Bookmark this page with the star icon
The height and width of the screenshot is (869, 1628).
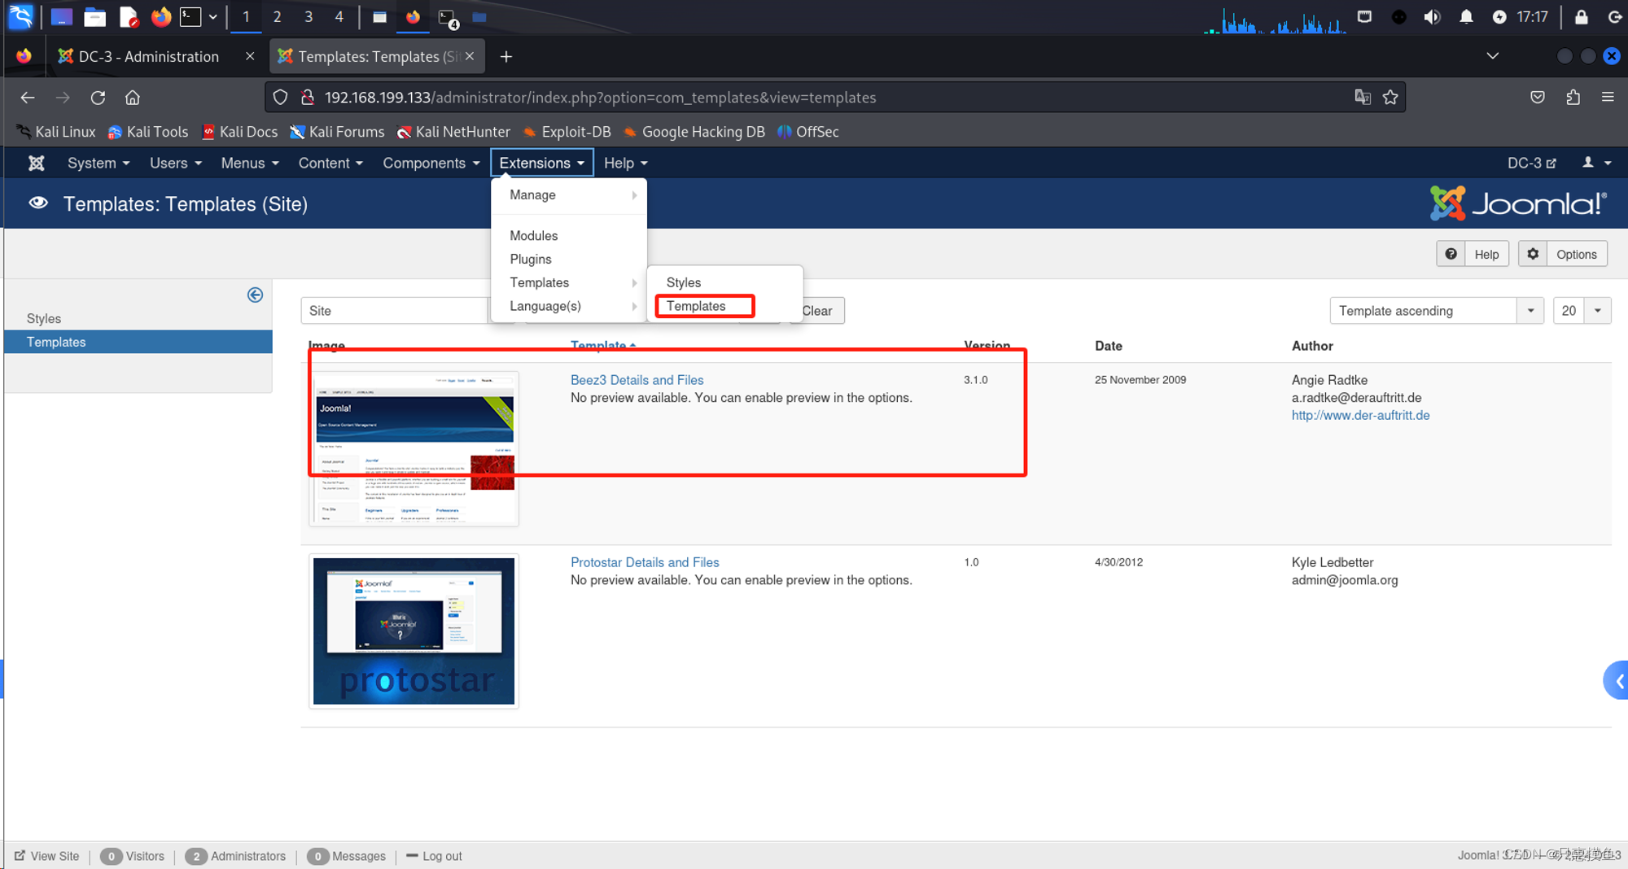(x=1390, y=98)
